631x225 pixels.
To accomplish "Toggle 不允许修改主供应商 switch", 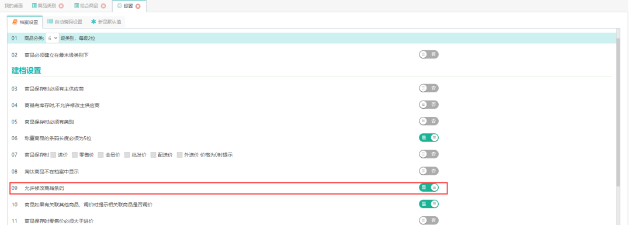I will [429, 105].
